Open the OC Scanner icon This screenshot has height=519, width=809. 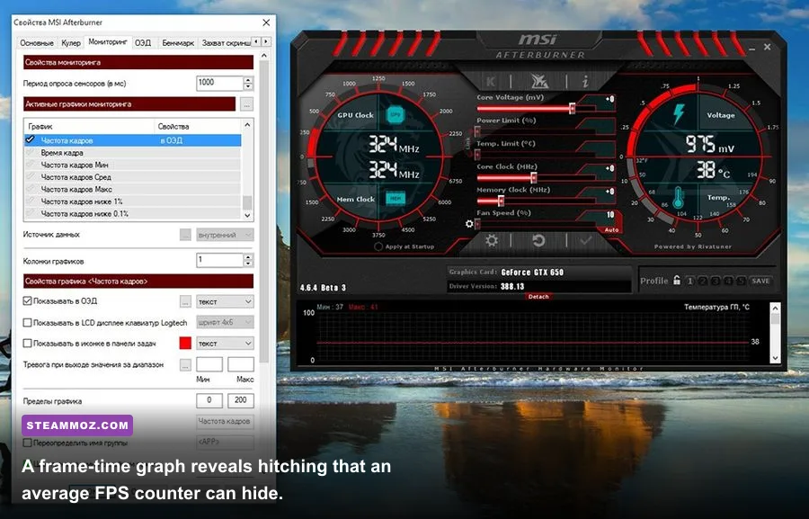tap(539, 81)
